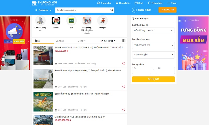The width and height of the screenshot is (209, 125).
Task: Toggle the list view layout icon
Action: pyautogui.click(x=124, y=41)
